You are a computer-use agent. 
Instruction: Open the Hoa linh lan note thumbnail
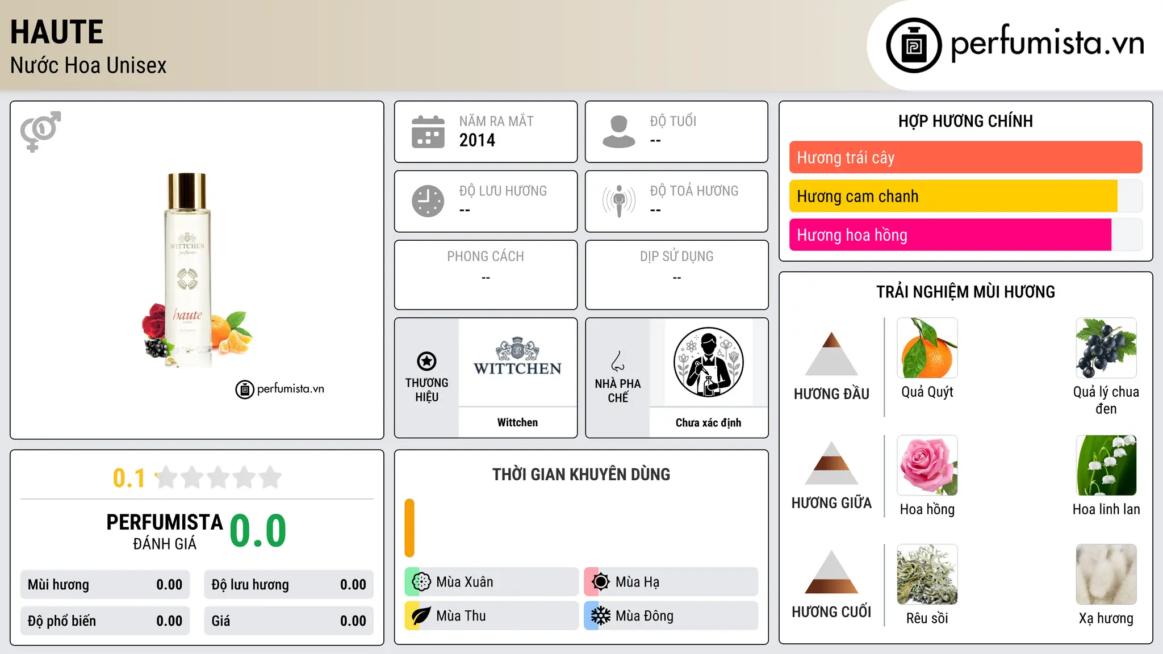tap(1106, 466)
